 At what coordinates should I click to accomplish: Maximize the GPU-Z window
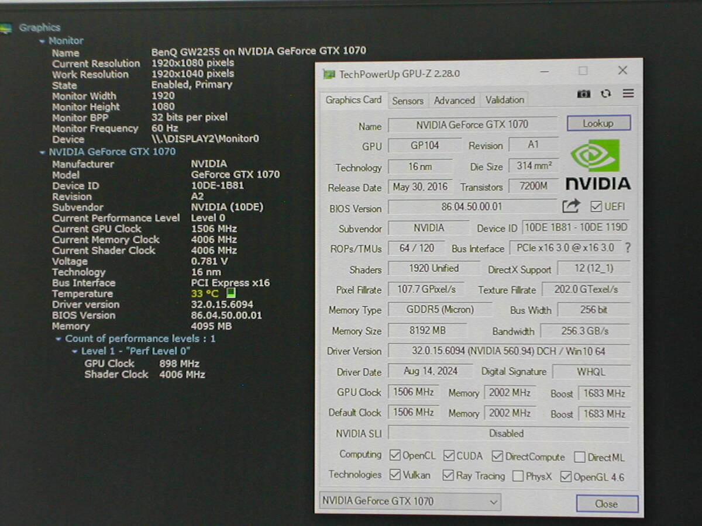coord(583,71)
